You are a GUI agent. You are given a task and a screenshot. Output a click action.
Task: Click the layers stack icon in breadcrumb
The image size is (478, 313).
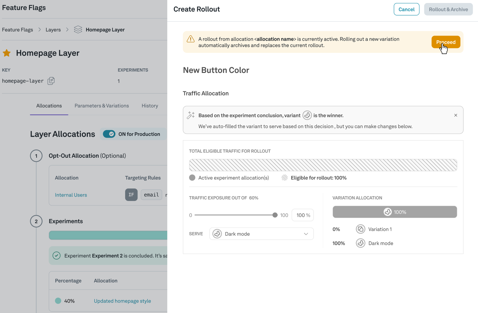pyautogui.click(x=78, y=30)
